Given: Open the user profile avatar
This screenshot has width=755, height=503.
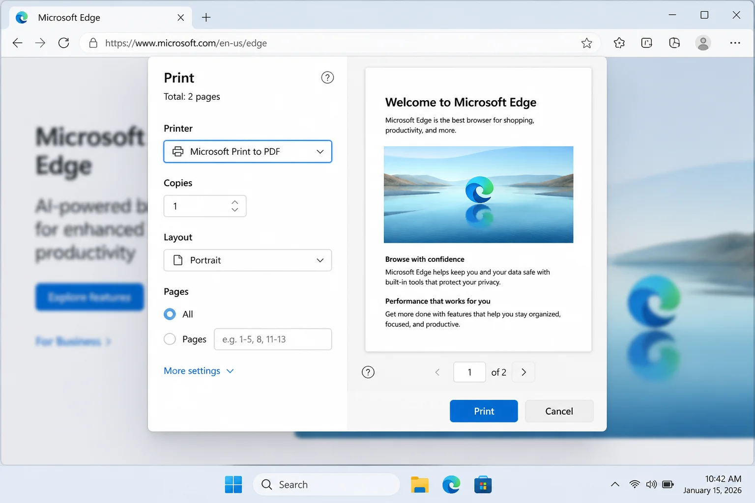Looking at the screenshot, I should click(703, 43).
